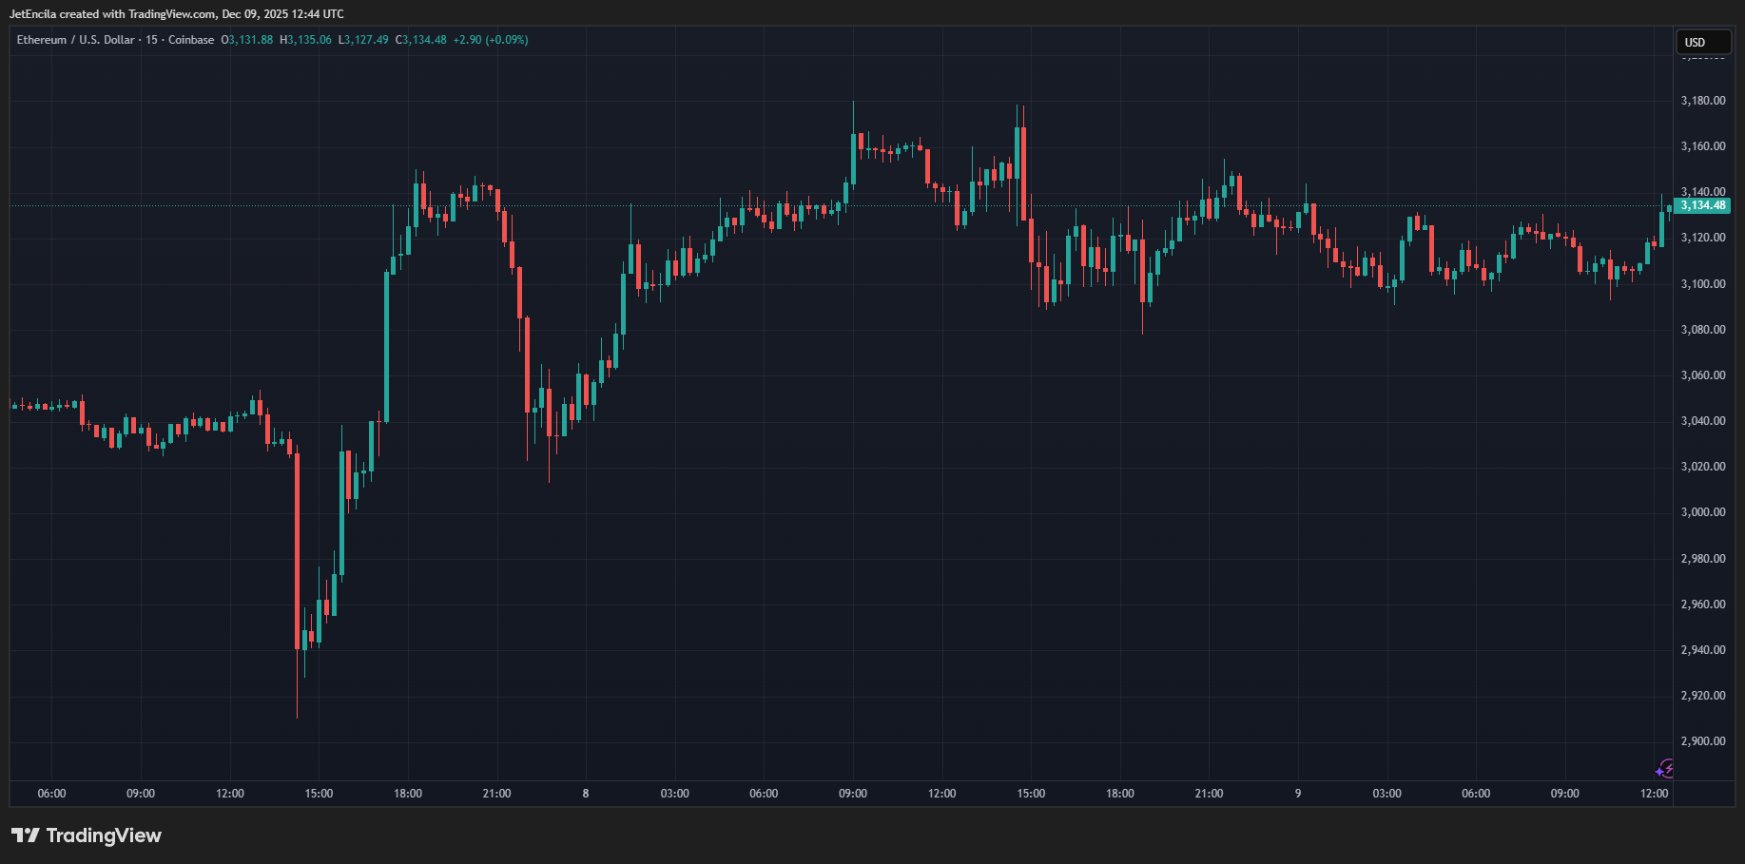Click the TradingView logo in the bottom left
The image size is (1745, 864).
[x=86, y=835]
